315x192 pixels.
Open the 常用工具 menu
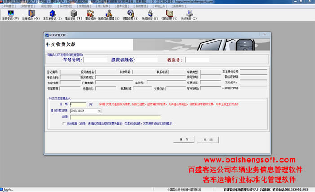(x=160, y=6)
